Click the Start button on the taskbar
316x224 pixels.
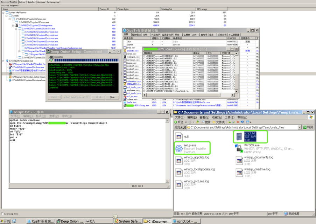click(6, 221)
